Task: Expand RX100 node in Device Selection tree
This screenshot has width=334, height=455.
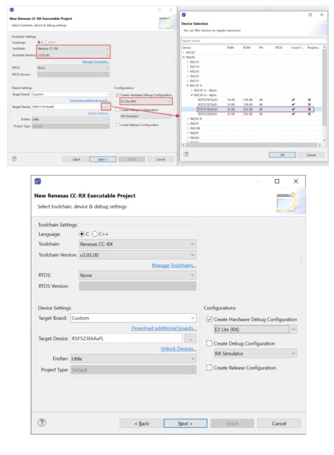Action: (x=184, y=52)
